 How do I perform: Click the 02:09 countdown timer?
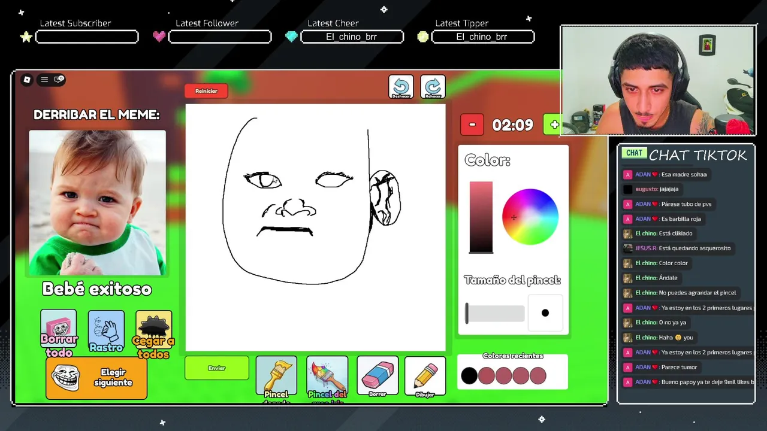pos(512,125)
